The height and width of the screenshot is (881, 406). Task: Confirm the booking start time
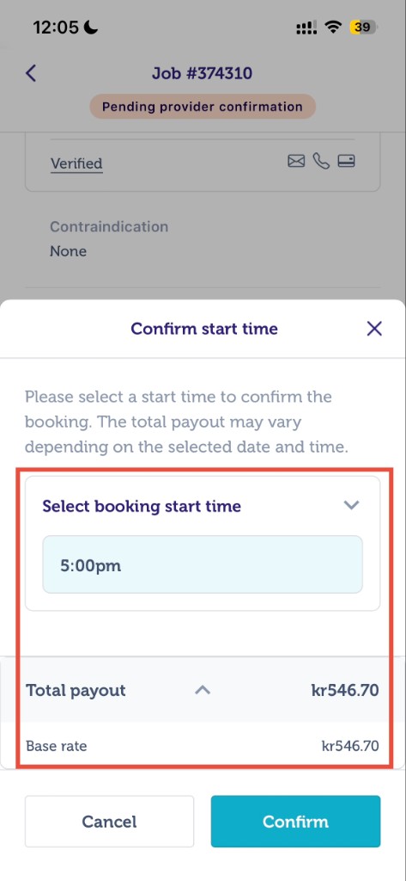coord(295,822)
